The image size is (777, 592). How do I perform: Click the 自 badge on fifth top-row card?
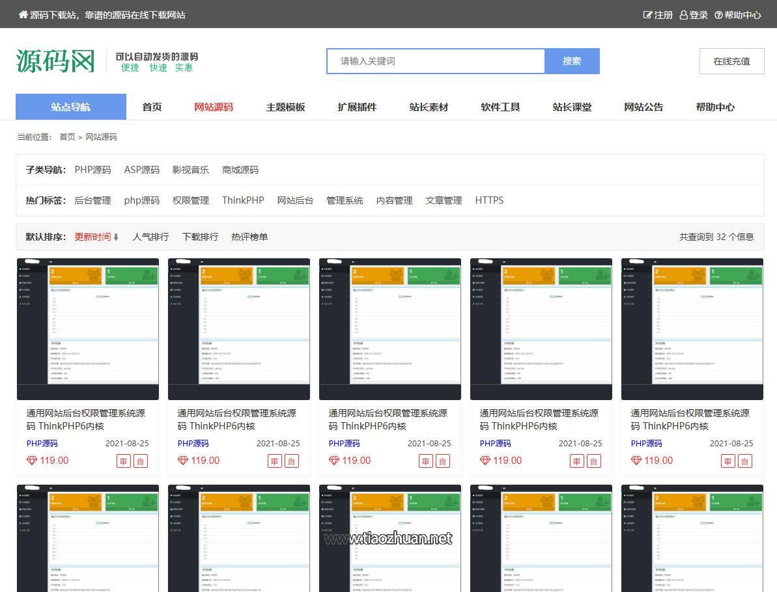tap(745, 461)
